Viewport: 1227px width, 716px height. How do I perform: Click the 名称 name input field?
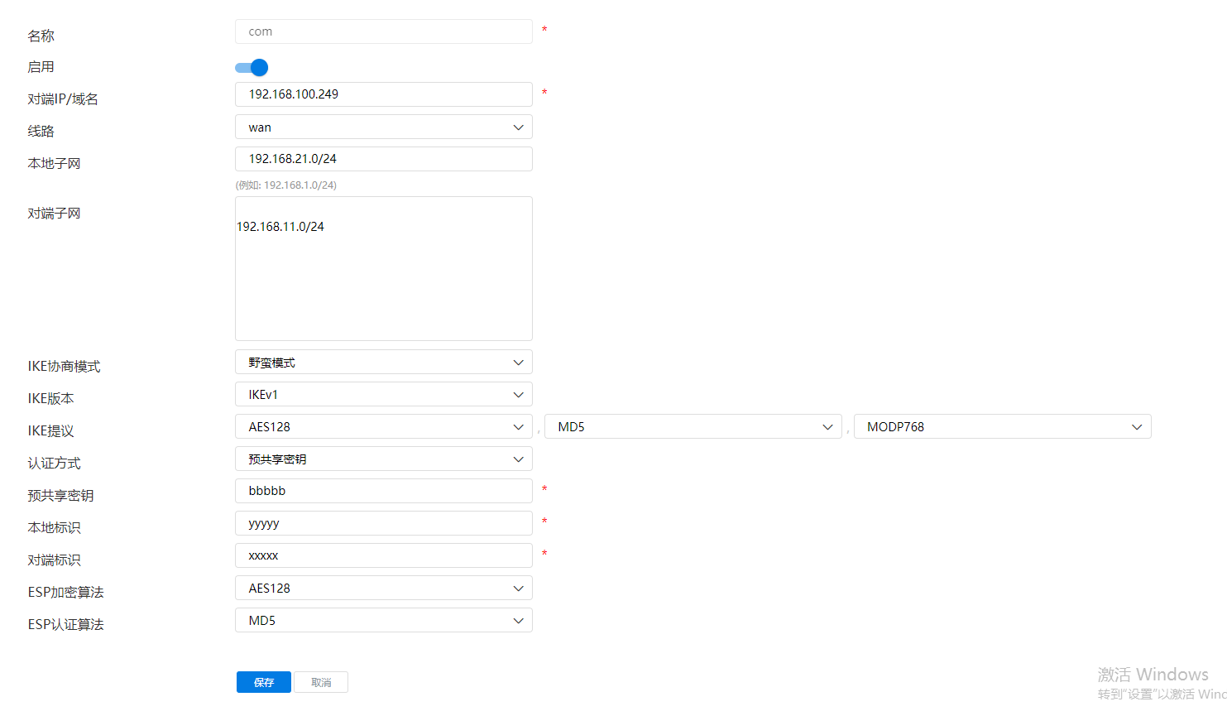383,31
